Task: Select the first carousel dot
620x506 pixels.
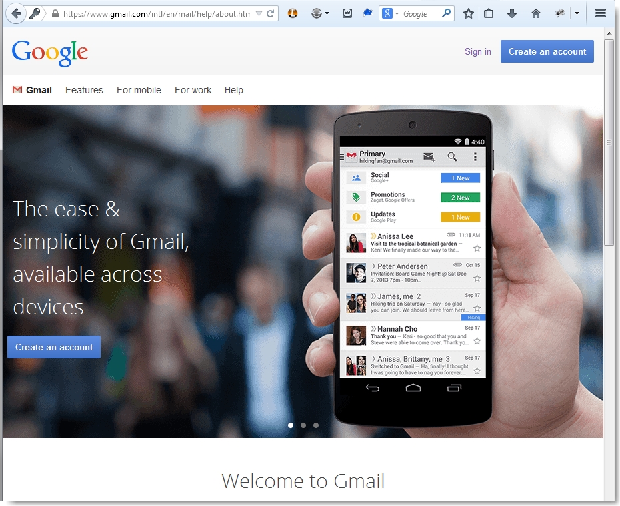Action: pyautogui.click(x=291, y=425)
